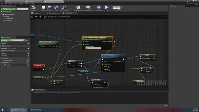This screenshot has width=199, height=112.
Task: Navigate forward with the graph right arrow
Action: point(40,16)
